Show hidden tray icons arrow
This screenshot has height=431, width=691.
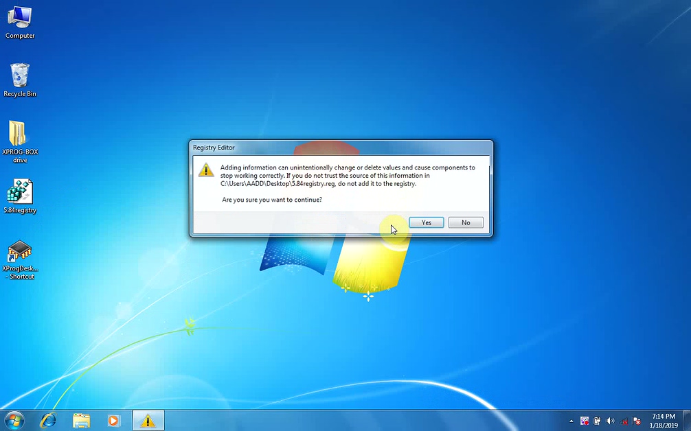(x=571, y=421)
